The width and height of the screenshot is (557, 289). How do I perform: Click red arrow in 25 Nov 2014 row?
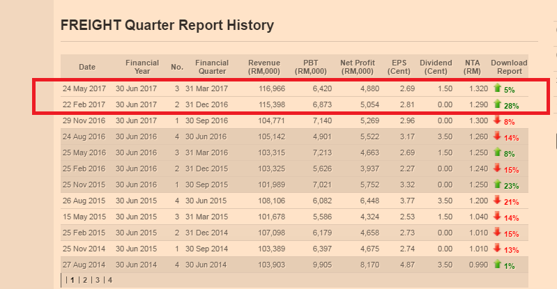pyautogui.click(x=497, y=248)
